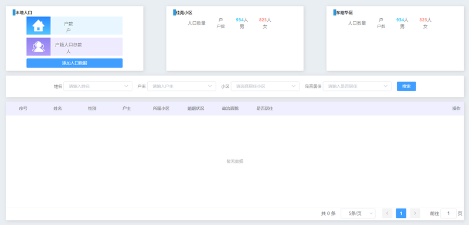This screenshot has height=225, width=469.
Task: Expand the 是否居住 dropdown
Action: [x=357, y=86]
